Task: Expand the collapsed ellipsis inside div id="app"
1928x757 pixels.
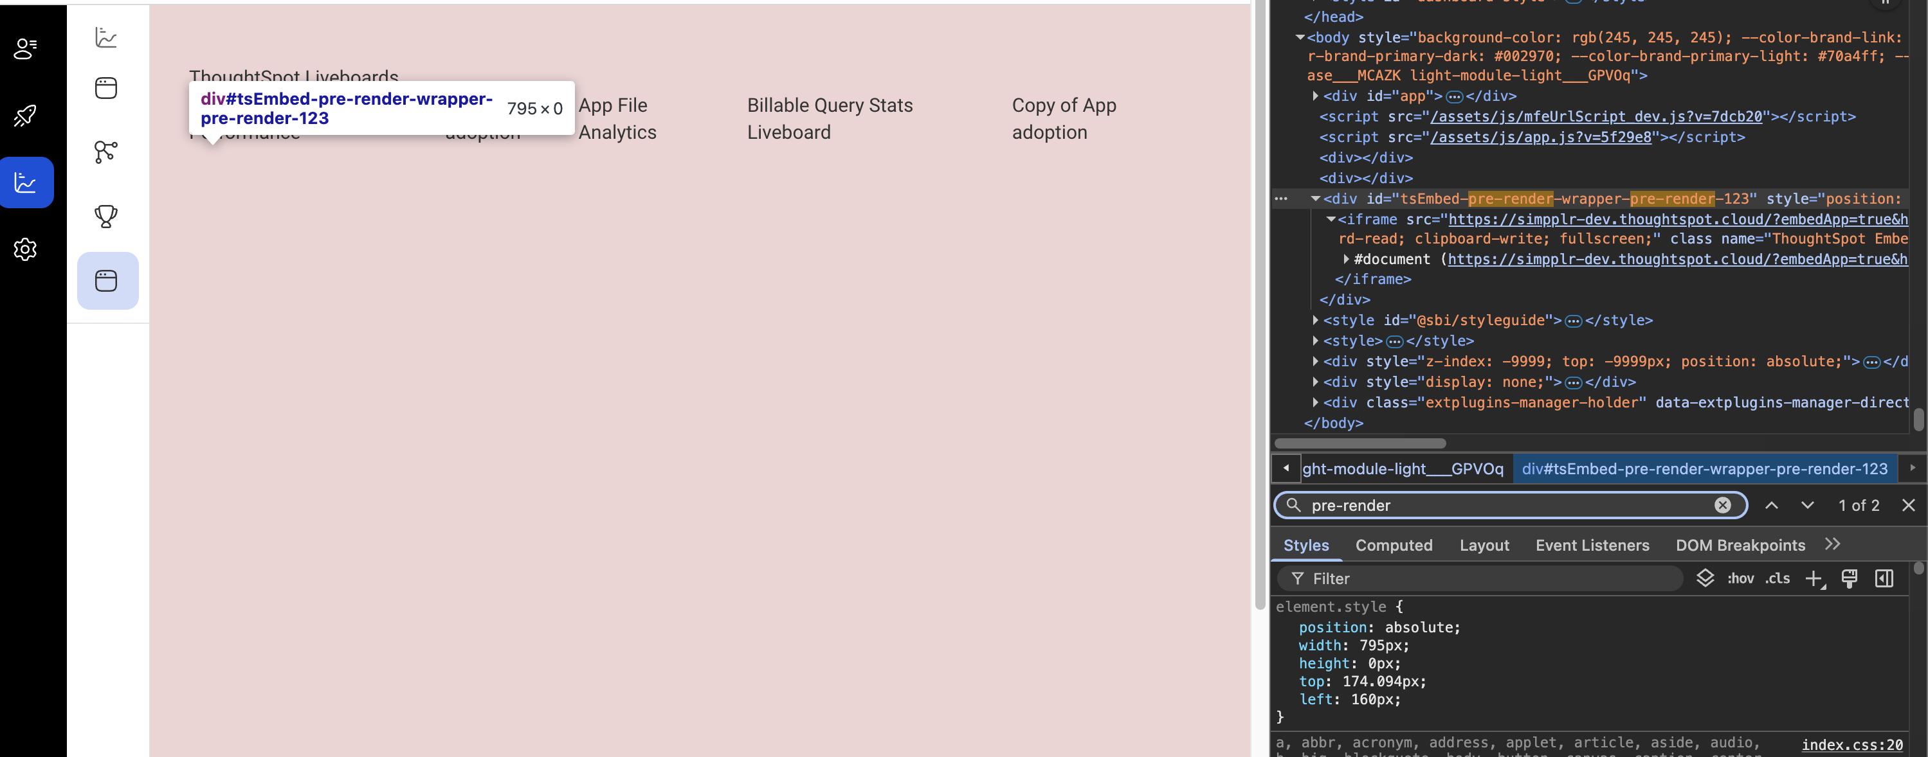Action: pos(1454,96)
